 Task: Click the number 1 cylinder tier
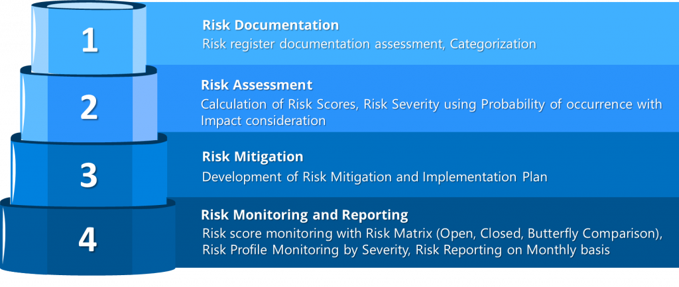90,41
